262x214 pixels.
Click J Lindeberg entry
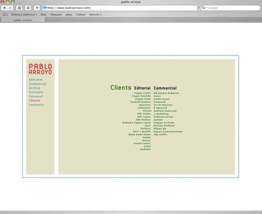[161, 114]
